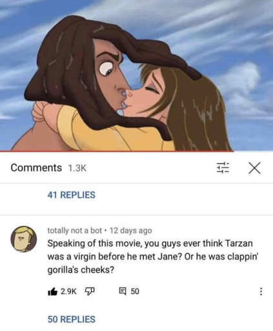The image size is (273, 331).
Task: Open the comment sort options icon
Action: 223,167
